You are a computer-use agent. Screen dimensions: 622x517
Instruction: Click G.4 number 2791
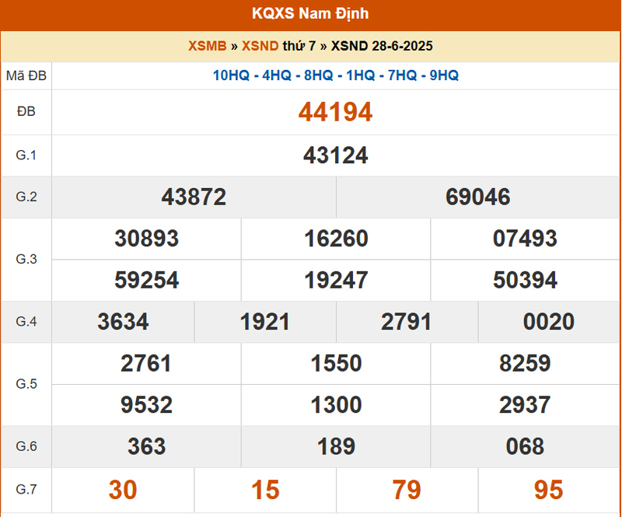pyautogui.click(x=406, y=321)
